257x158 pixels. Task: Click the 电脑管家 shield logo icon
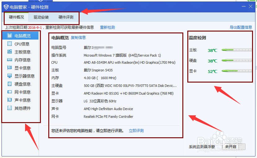coord(6,7)
